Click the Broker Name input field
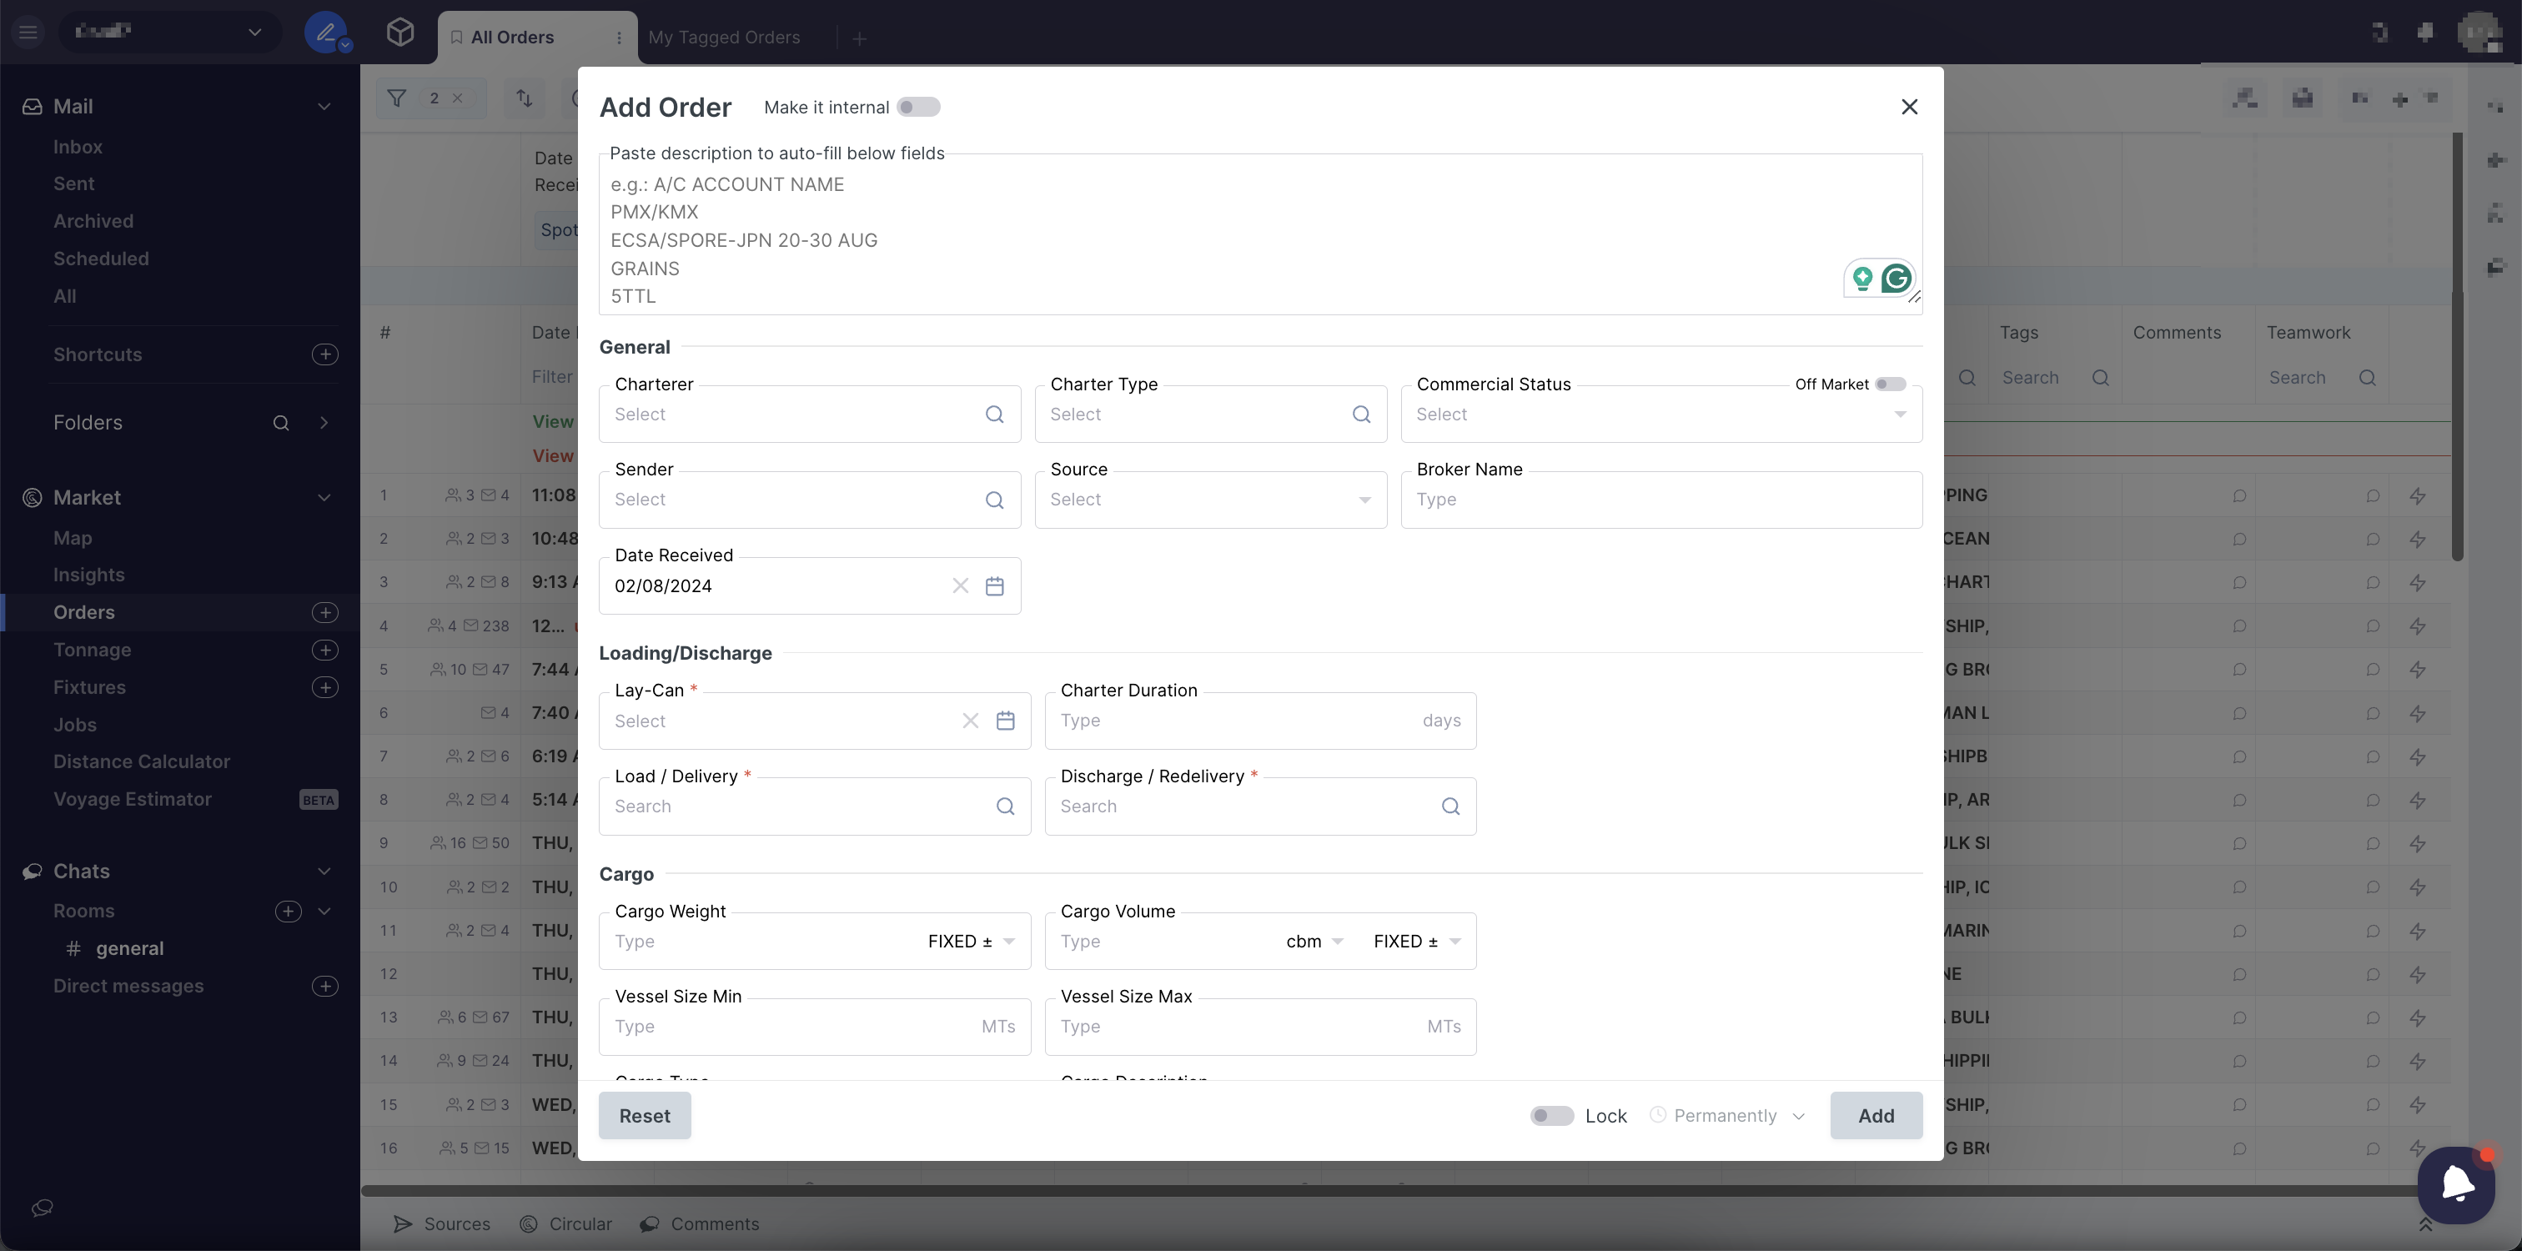 (1660, 500)
